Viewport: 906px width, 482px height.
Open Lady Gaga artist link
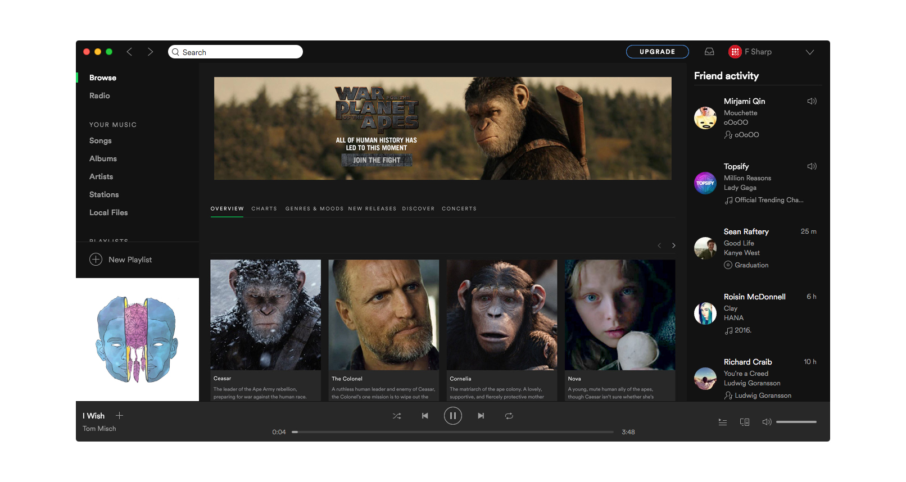740,188
